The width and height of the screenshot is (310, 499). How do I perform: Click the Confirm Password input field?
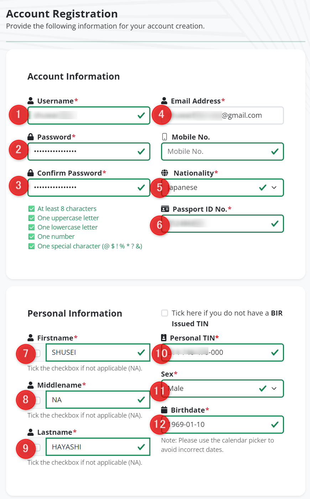(89, 187)
